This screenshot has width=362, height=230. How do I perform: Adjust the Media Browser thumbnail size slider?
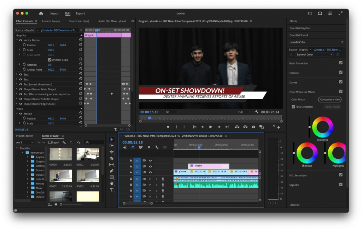point(61,205)
